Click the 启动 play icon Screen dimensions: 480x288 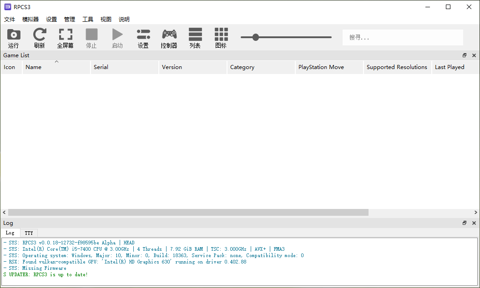point(117,35)
